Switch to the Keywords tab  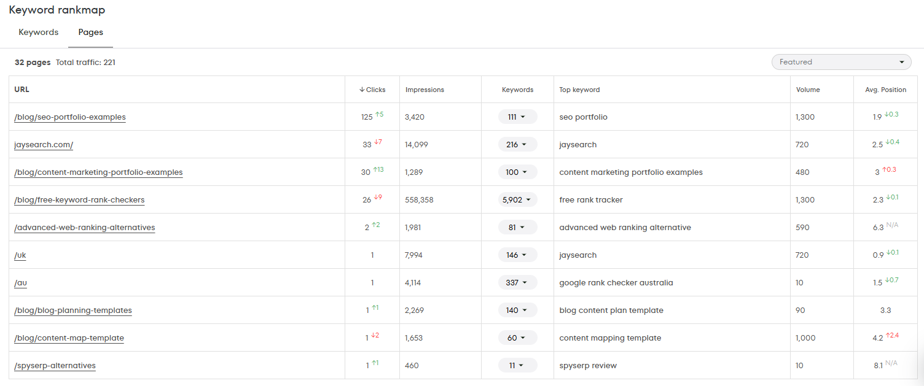pos(38,32)
